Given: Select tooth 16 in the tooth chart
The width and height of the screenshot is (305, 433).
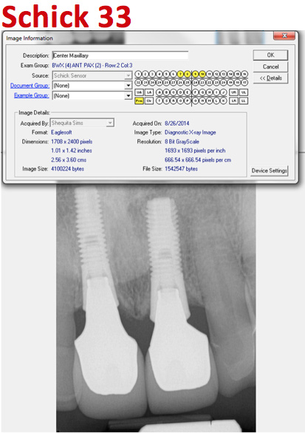Looking at the screenshot, I should coord(244,74).
